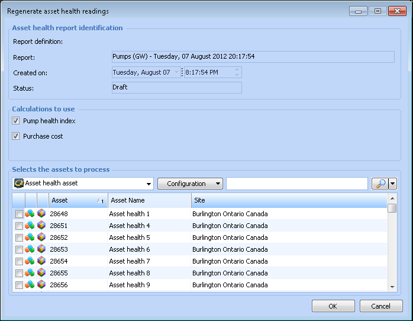
Task: Click the colored balls icon for asset 28648
Action: point(30,214)
